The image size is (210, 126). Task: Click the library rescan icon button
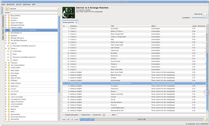coord(7,9)
